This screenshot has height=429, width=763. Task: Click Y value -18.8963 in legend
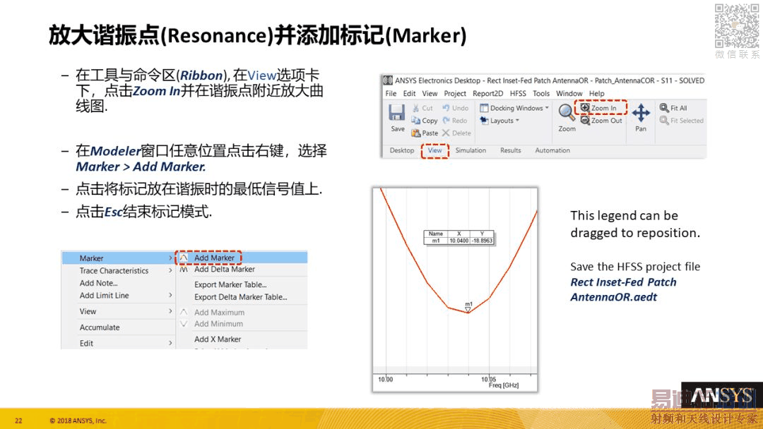point(483,241)
